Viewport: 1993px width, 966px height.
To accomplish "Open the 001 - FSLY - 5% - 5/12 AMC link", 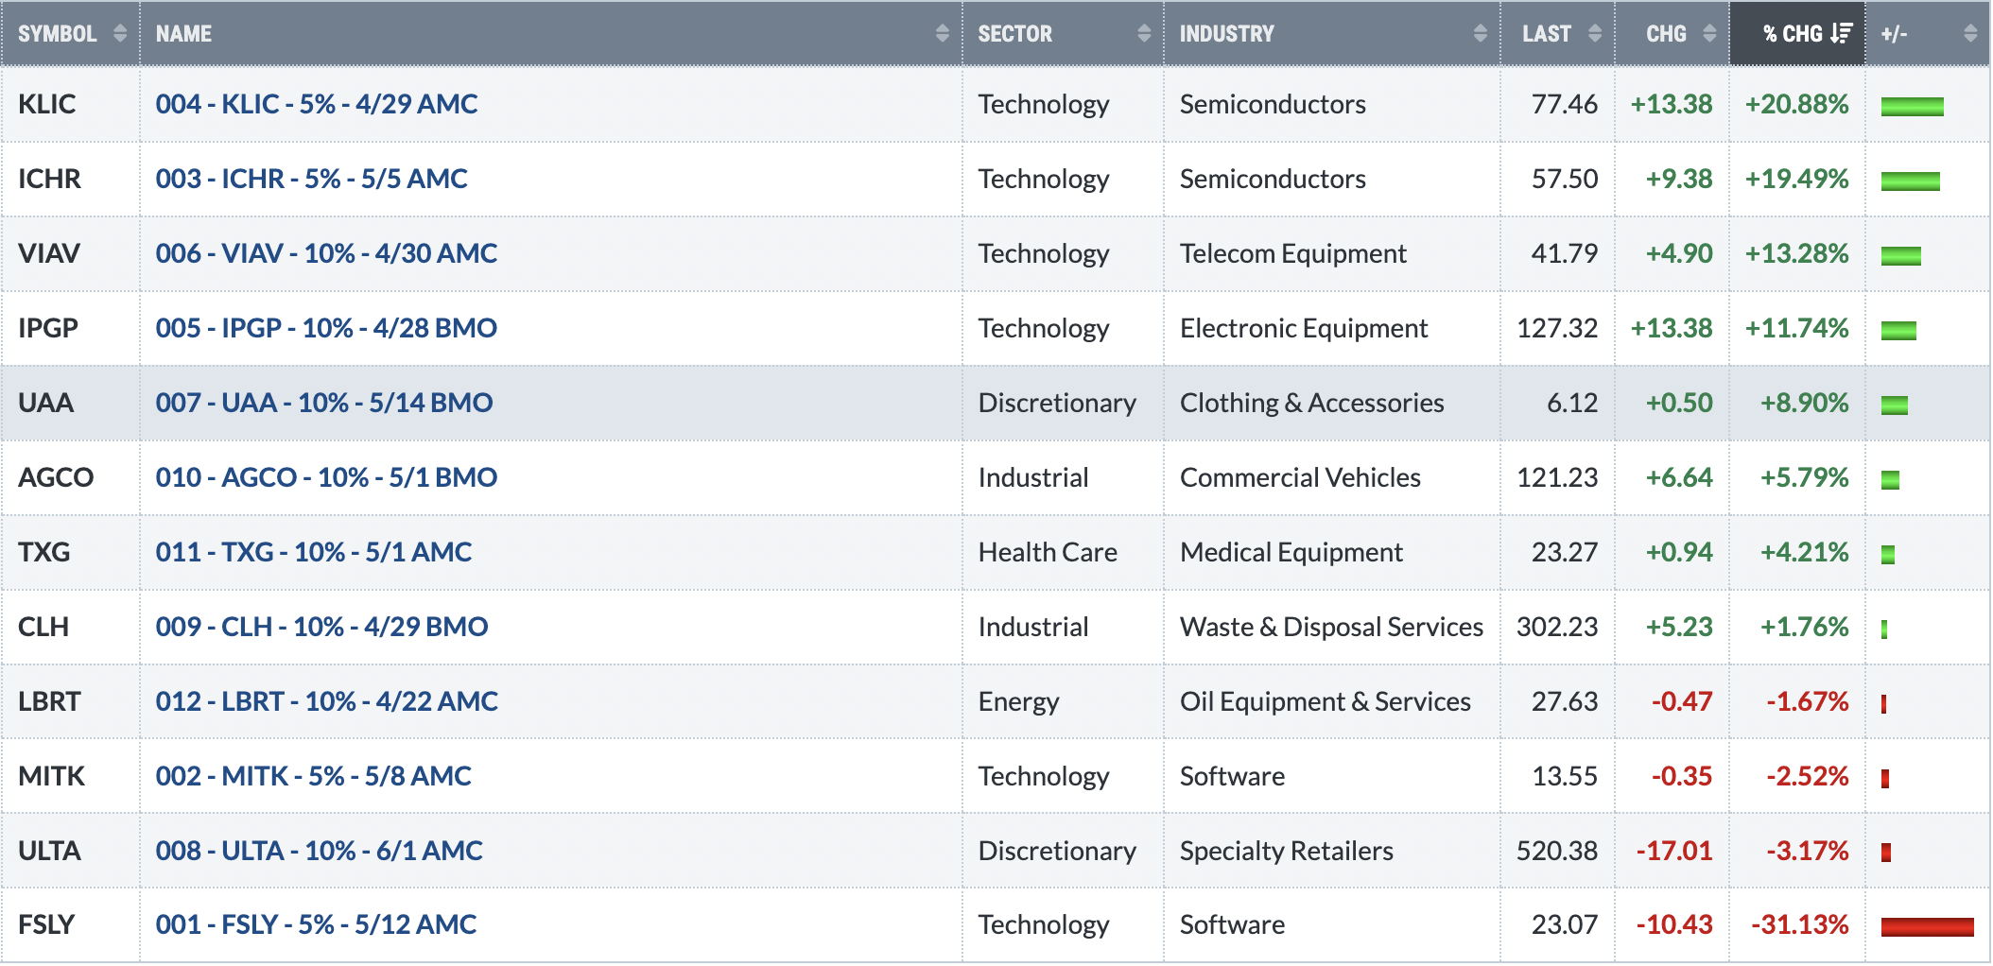I will tap(316, 924).
